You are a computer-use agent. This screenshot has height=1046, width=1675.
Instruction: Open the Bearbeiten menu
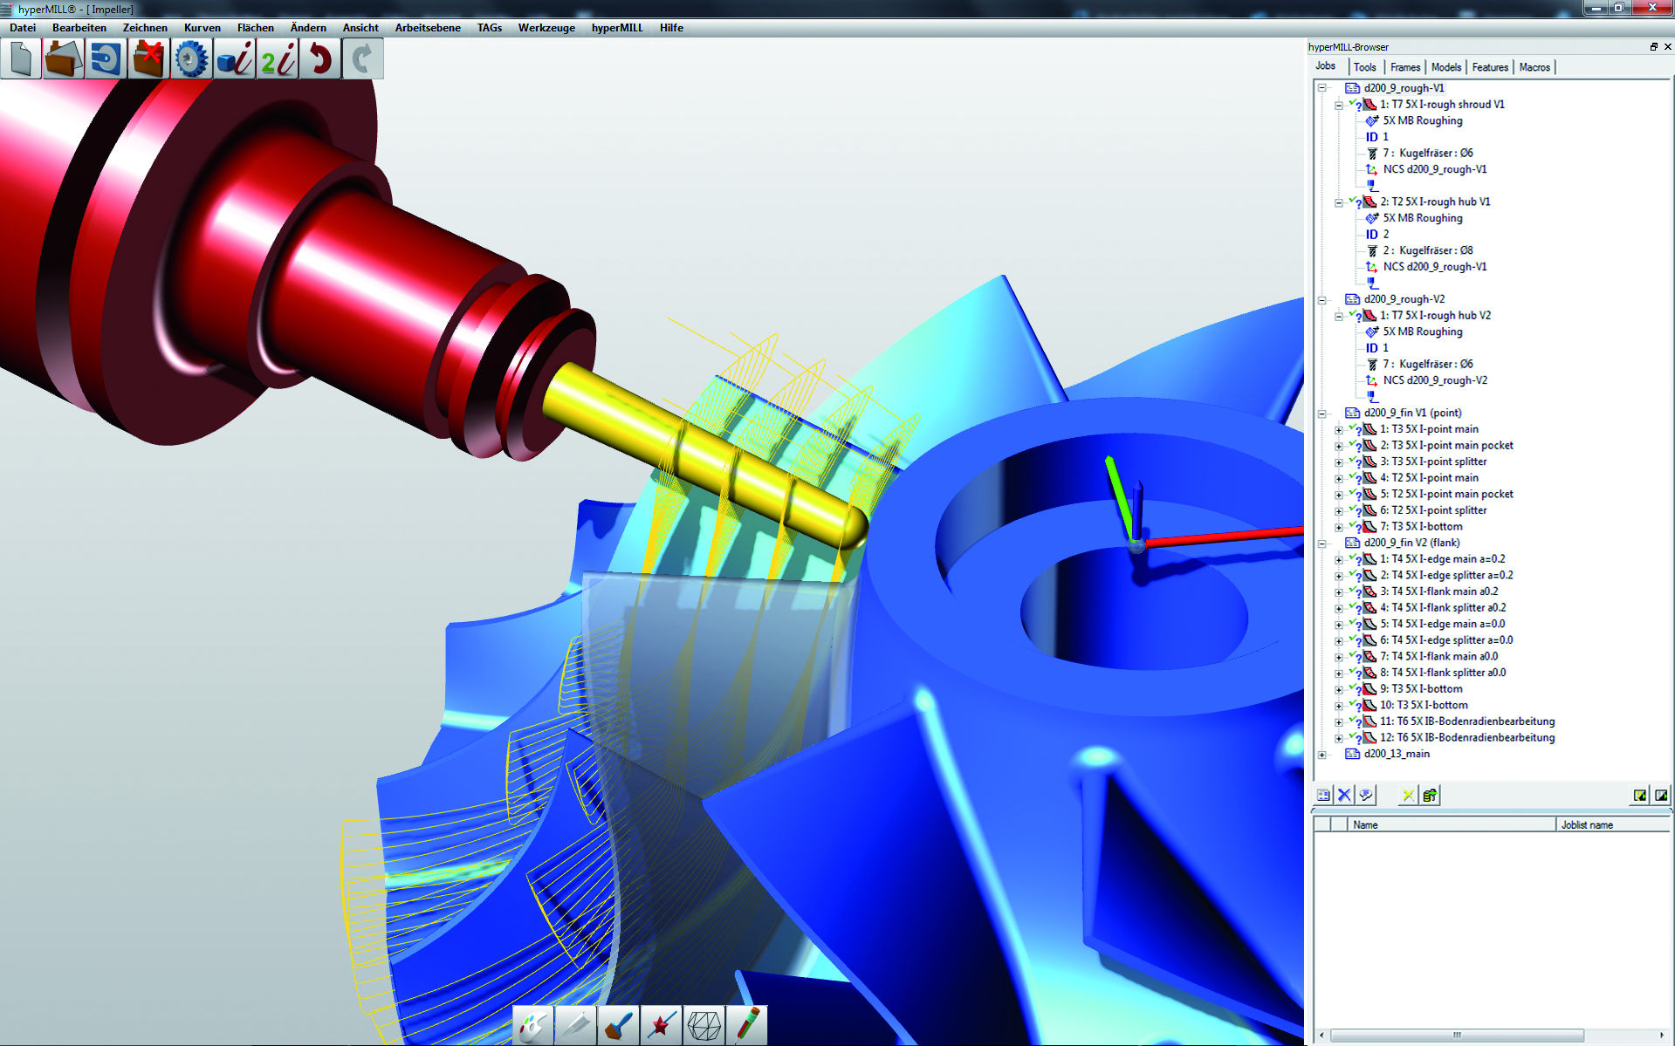[x=79, y=28]
